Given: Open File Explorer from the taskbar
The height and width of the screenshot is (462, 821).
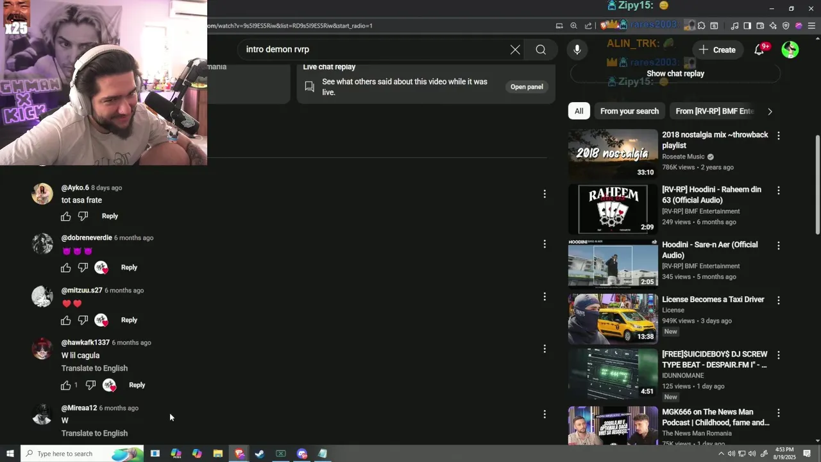Looking at the screenshot, I should point(218,454).
